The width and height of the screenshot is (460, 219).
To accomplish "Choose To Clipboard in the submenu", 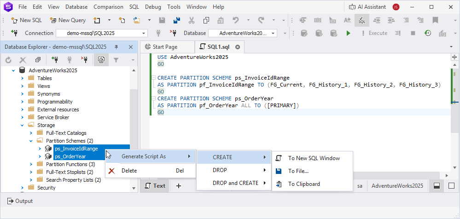I will (x=312, y=184).
